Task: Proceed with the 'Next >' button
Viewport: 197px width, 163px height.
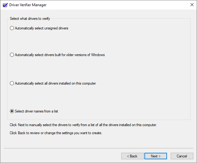Action: point(156,156)
